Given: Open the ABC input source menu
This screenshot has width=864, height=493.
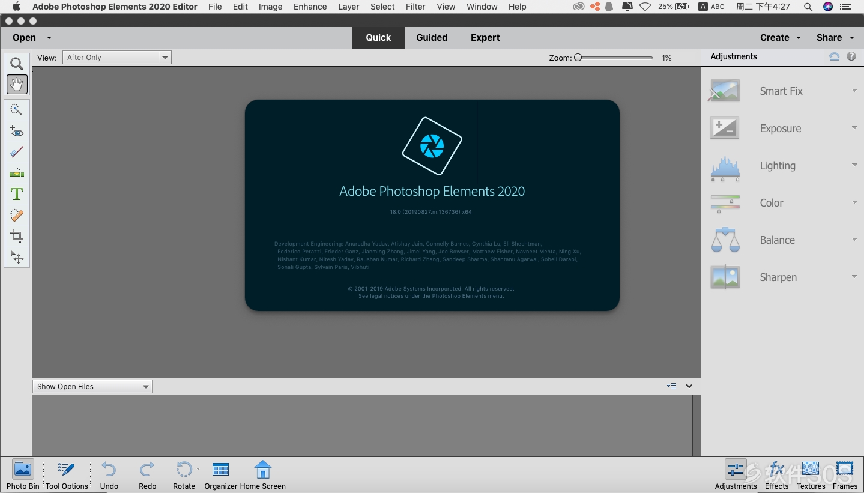Looking at the screenshot, I should 711,7.
